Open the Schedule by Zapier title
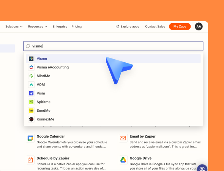 (x=53, y=158)
